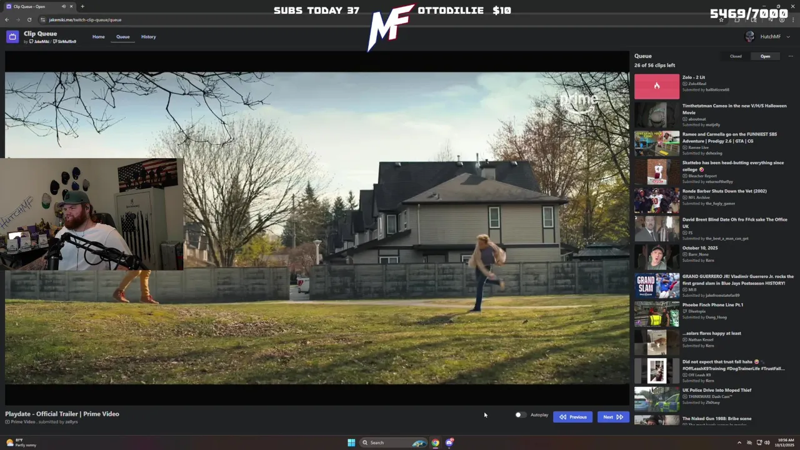The width and height of the screenshot is (800, 450).
Task: Select the solars flares clip thumbnail
Action: pyautogui.click(x=657, y=342)
